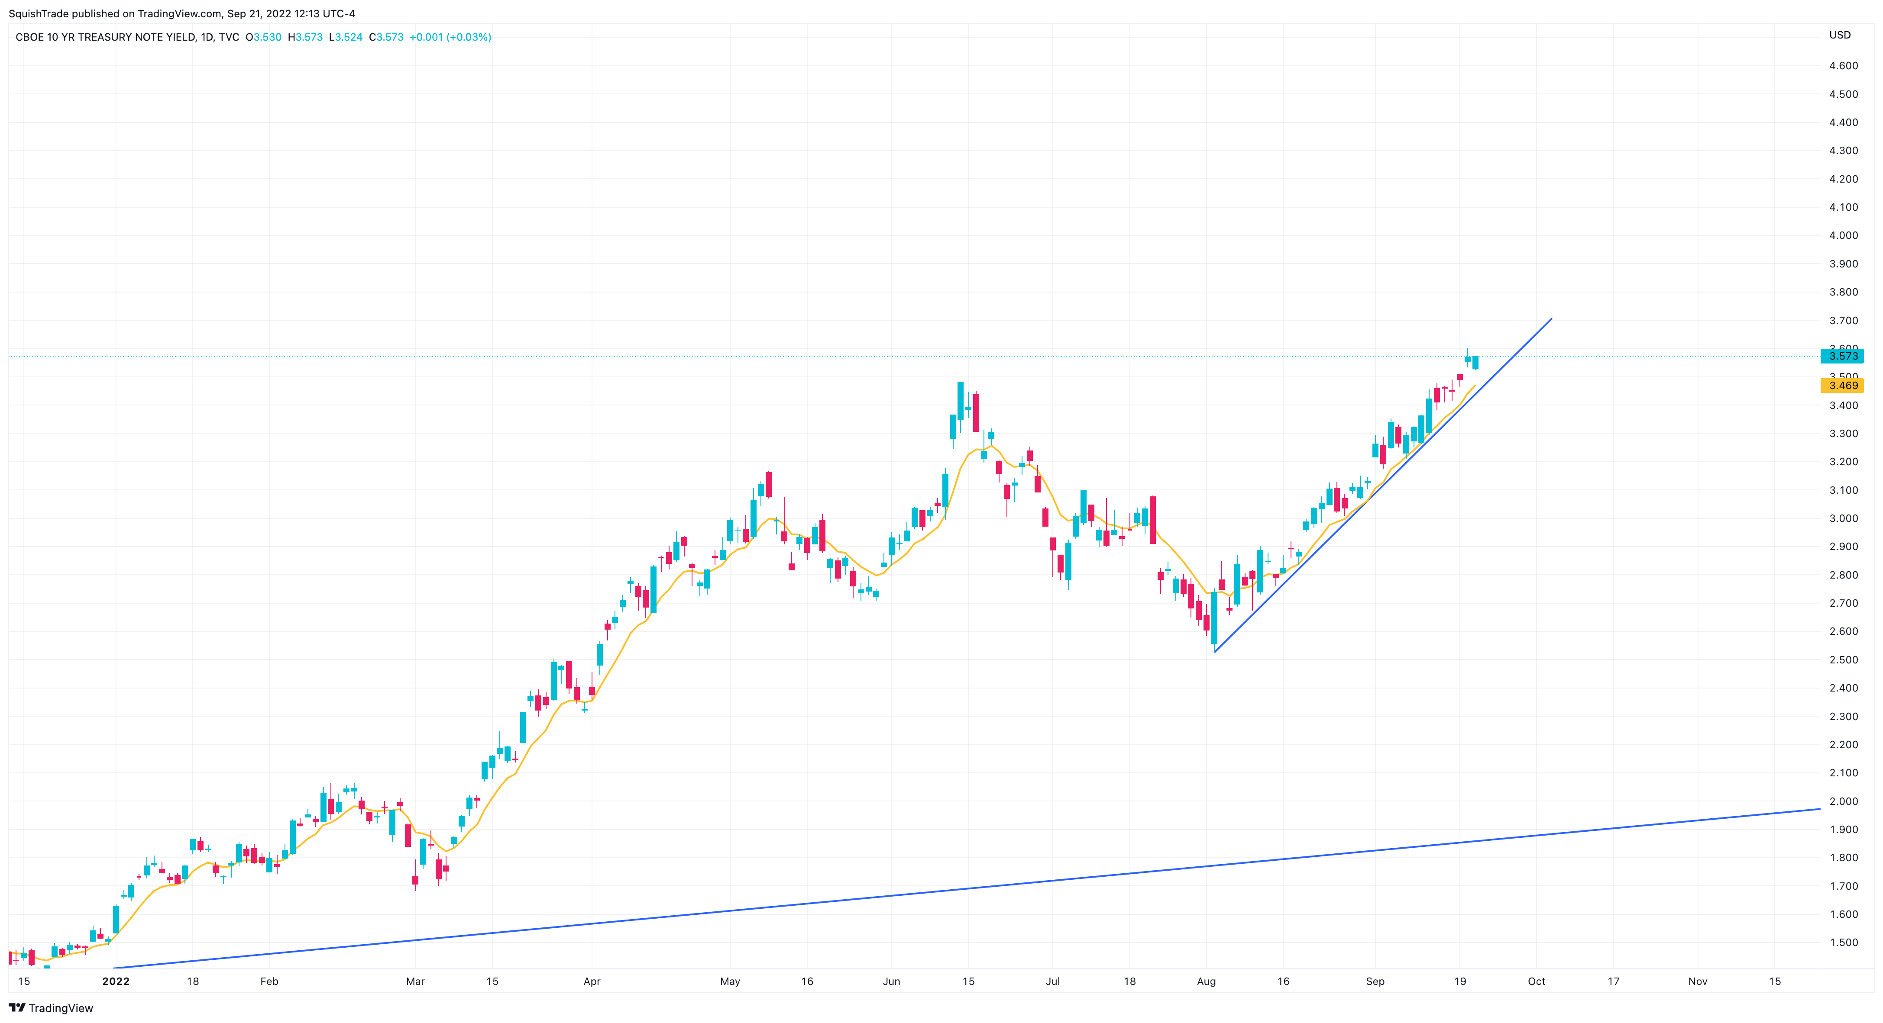Click the yellow 3.469 moving average tag

(x=1843, y=386)
